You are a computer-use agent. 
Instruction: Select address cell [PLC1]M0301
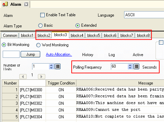32,97
